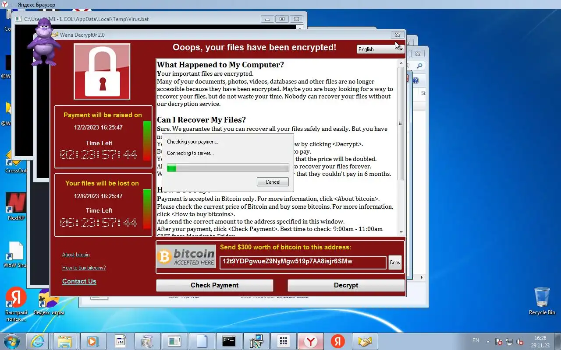This screenshot has height=350, width=561.
Task: Maximize the Virus.bat console window
Action: tap(282, 19)
